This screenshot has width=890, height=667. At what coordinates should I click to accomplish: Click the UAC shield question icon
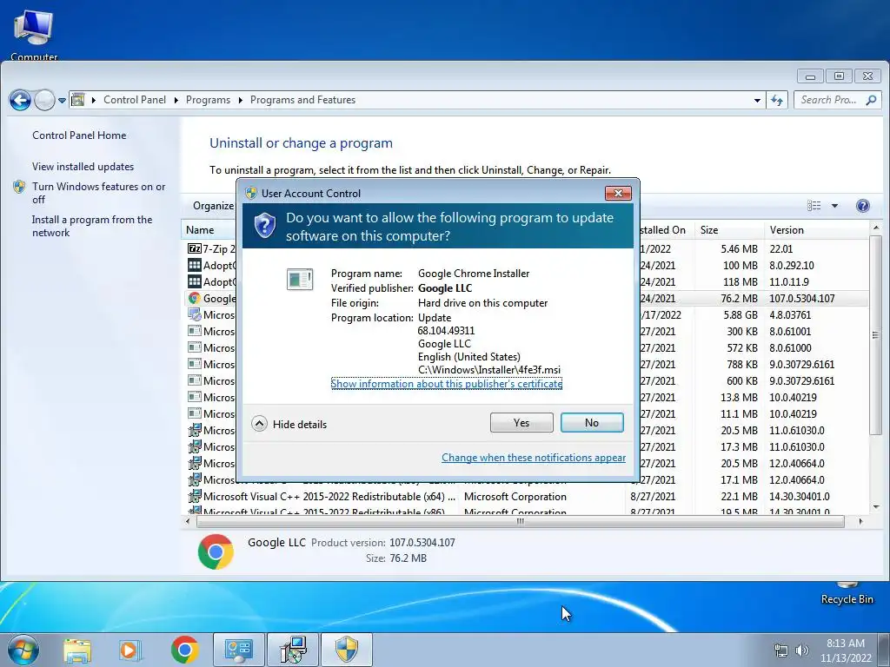264,226
